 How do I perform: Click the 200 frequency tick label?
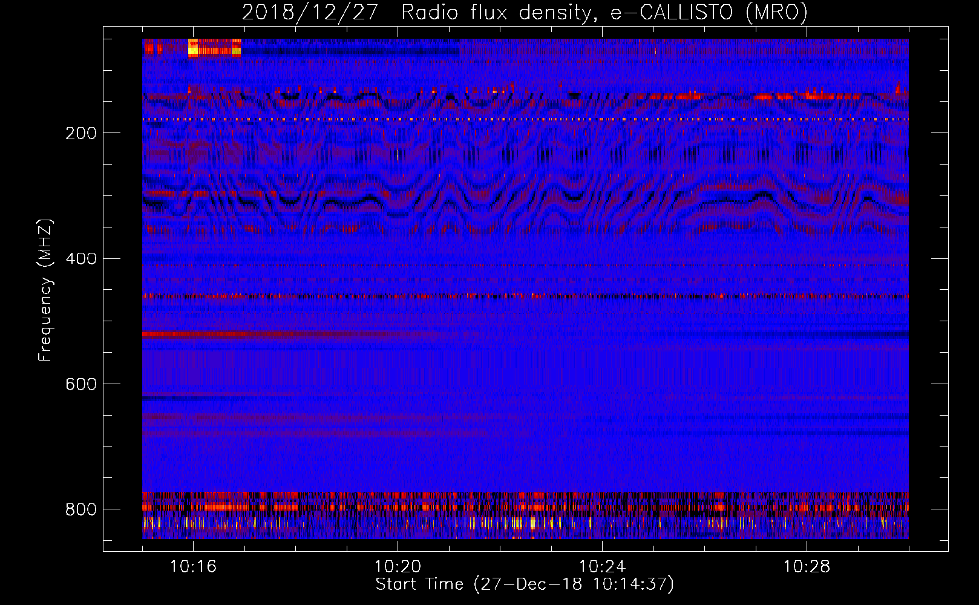tap(80, 133)
